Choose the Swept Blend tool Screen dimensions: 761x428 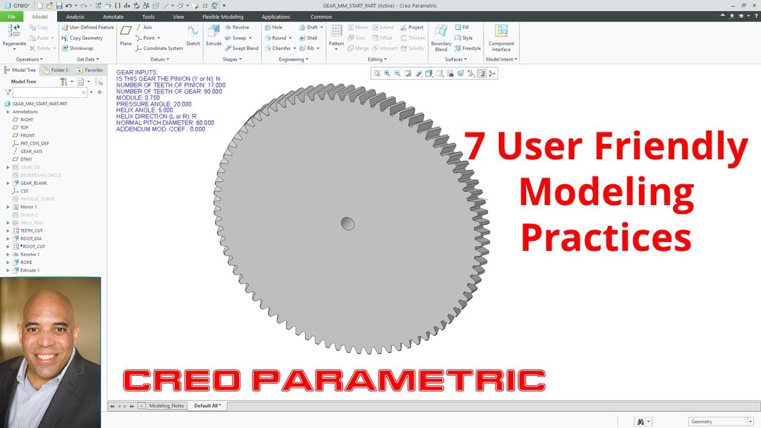241,49
